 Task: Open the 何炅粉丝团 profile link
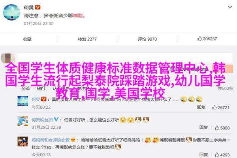click(x=42, y=120)
